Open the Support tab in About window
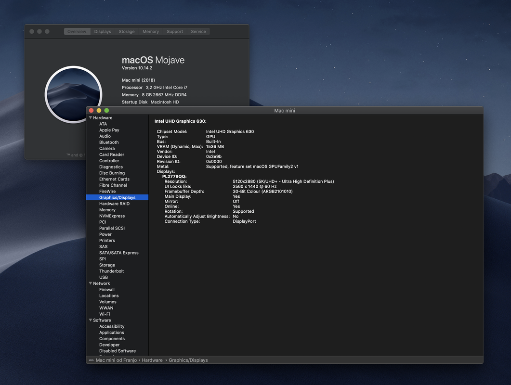 (175, 32)
